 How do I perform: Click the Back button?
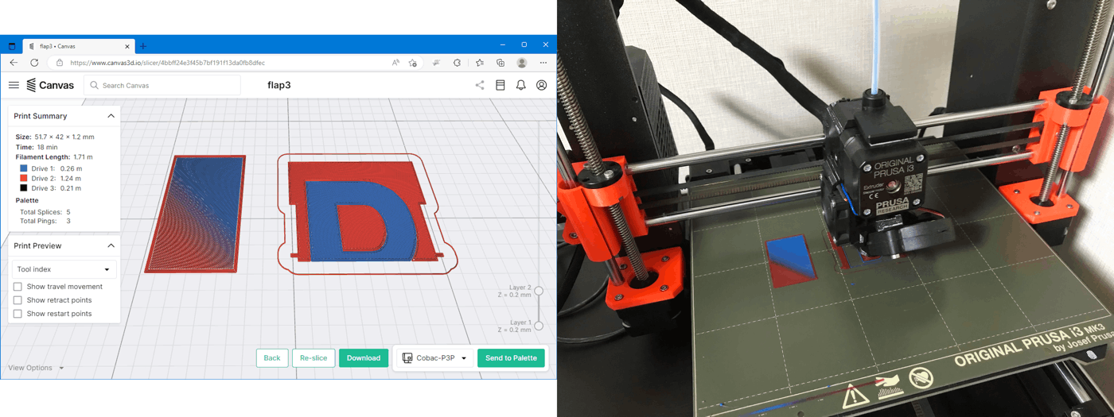coord(272,358)
